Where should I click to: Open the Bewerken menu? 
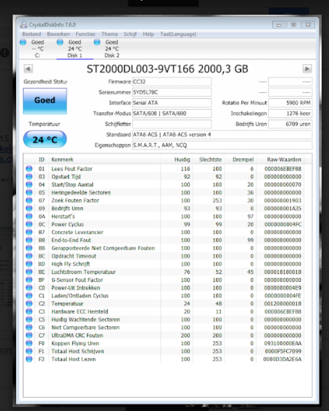coord(58,34)
